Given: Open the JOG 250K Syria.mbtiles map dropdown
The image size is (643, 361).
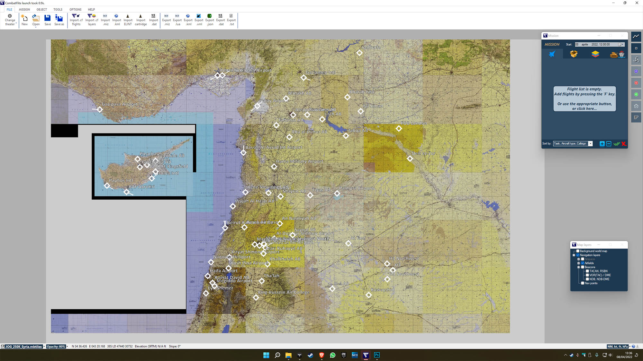Looking at the screenshot, I should pyautogui.click(x=44, y=347).
